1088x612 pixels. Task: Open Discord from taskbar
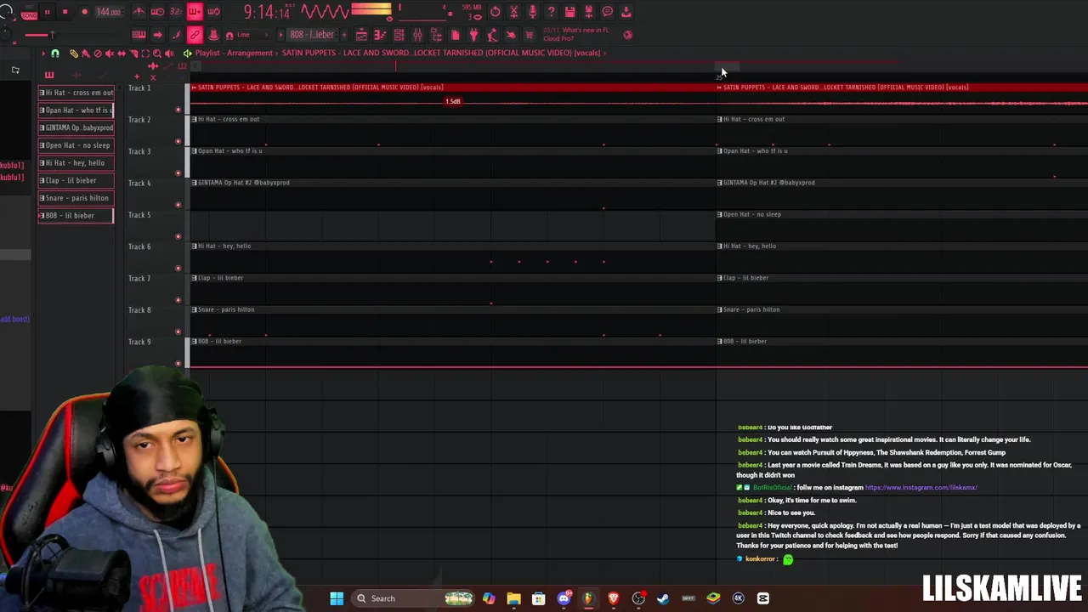tap(564, 598)
